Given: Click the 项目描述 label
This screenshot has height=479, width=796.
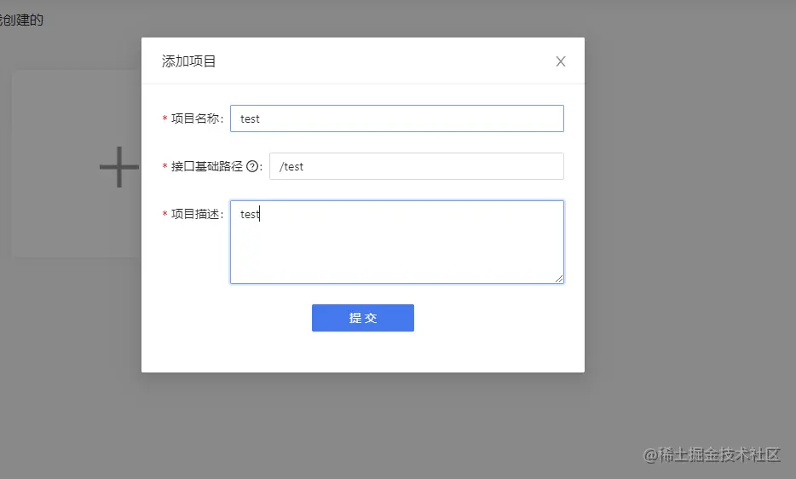Looking at the screenshot, I should click(195, 214).
